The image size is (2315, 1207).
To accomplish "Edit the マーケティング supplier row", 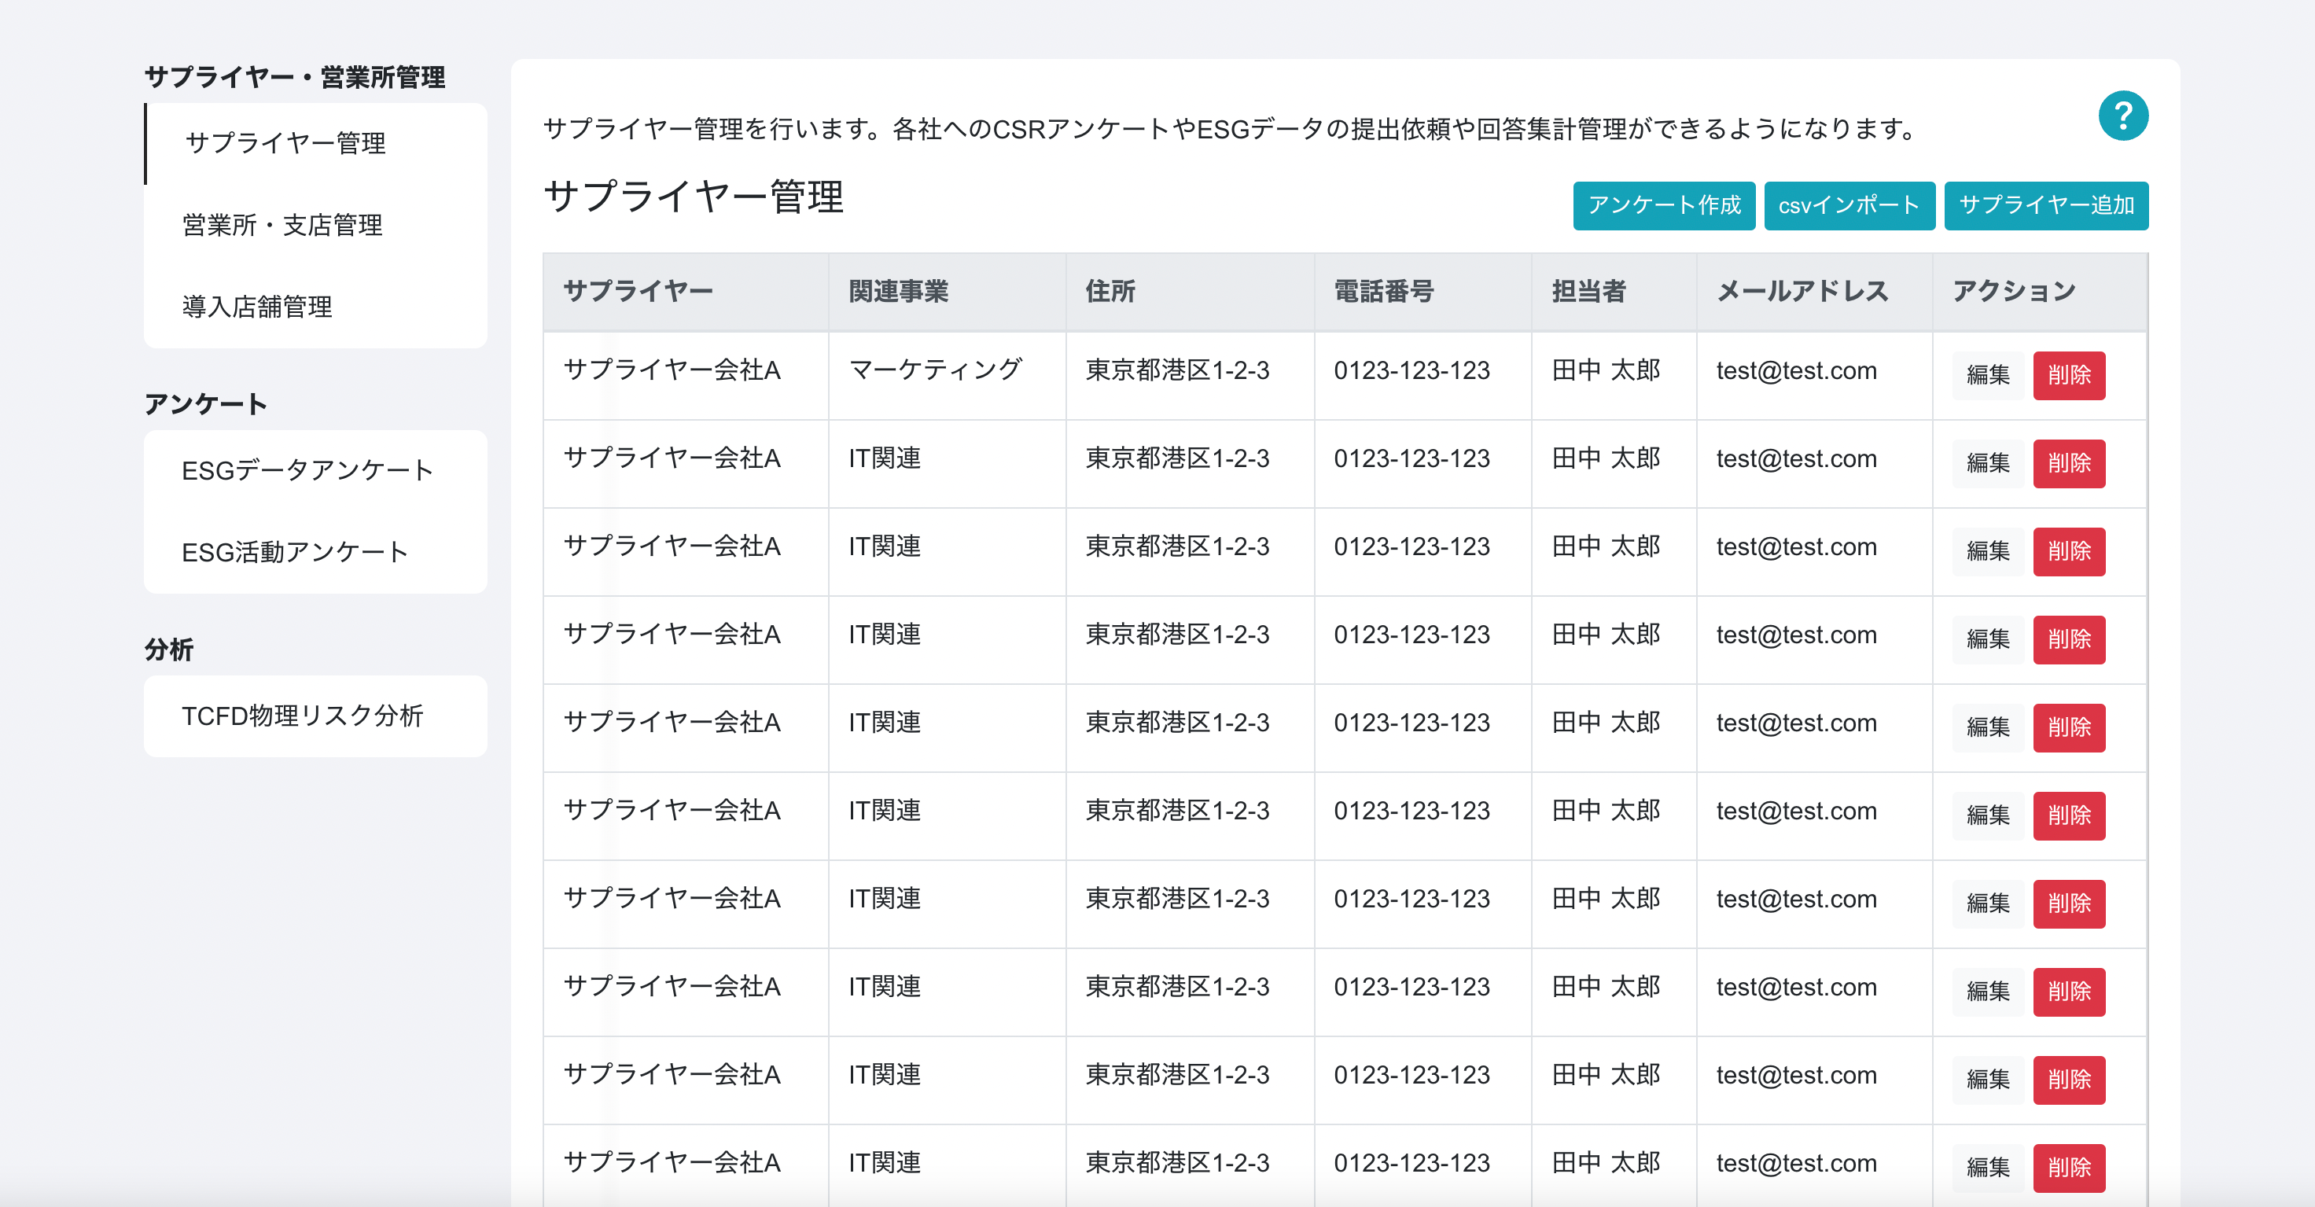I will [x=1987, y=375].
